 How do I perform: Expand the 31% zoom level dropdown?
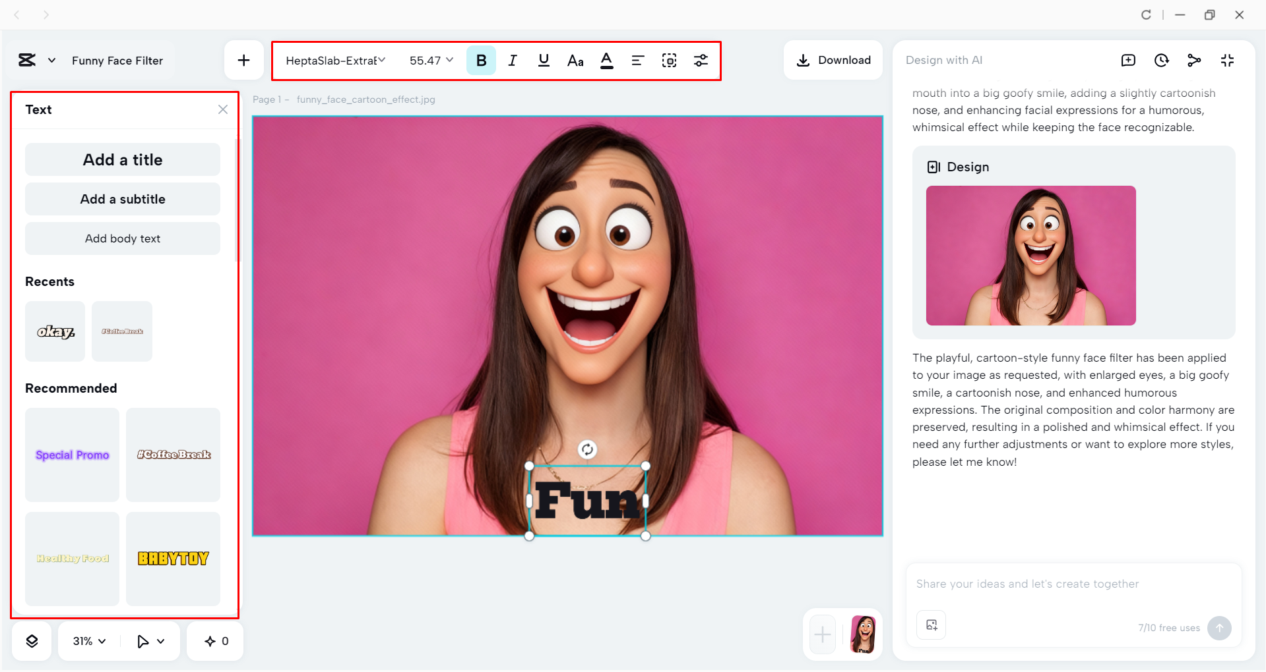pyautogui.click(x=88, y=640)
